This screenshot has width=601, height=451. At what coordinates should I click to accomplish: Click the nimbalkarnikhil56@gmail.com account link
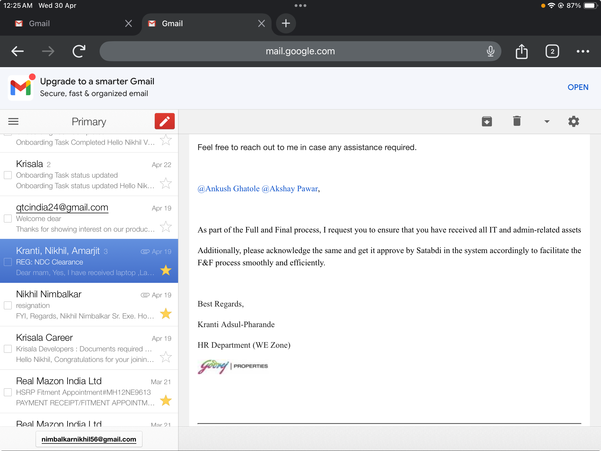pos(89,439)
